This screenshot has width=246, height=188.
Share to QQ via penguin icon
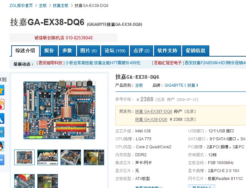tap(2, 146)
